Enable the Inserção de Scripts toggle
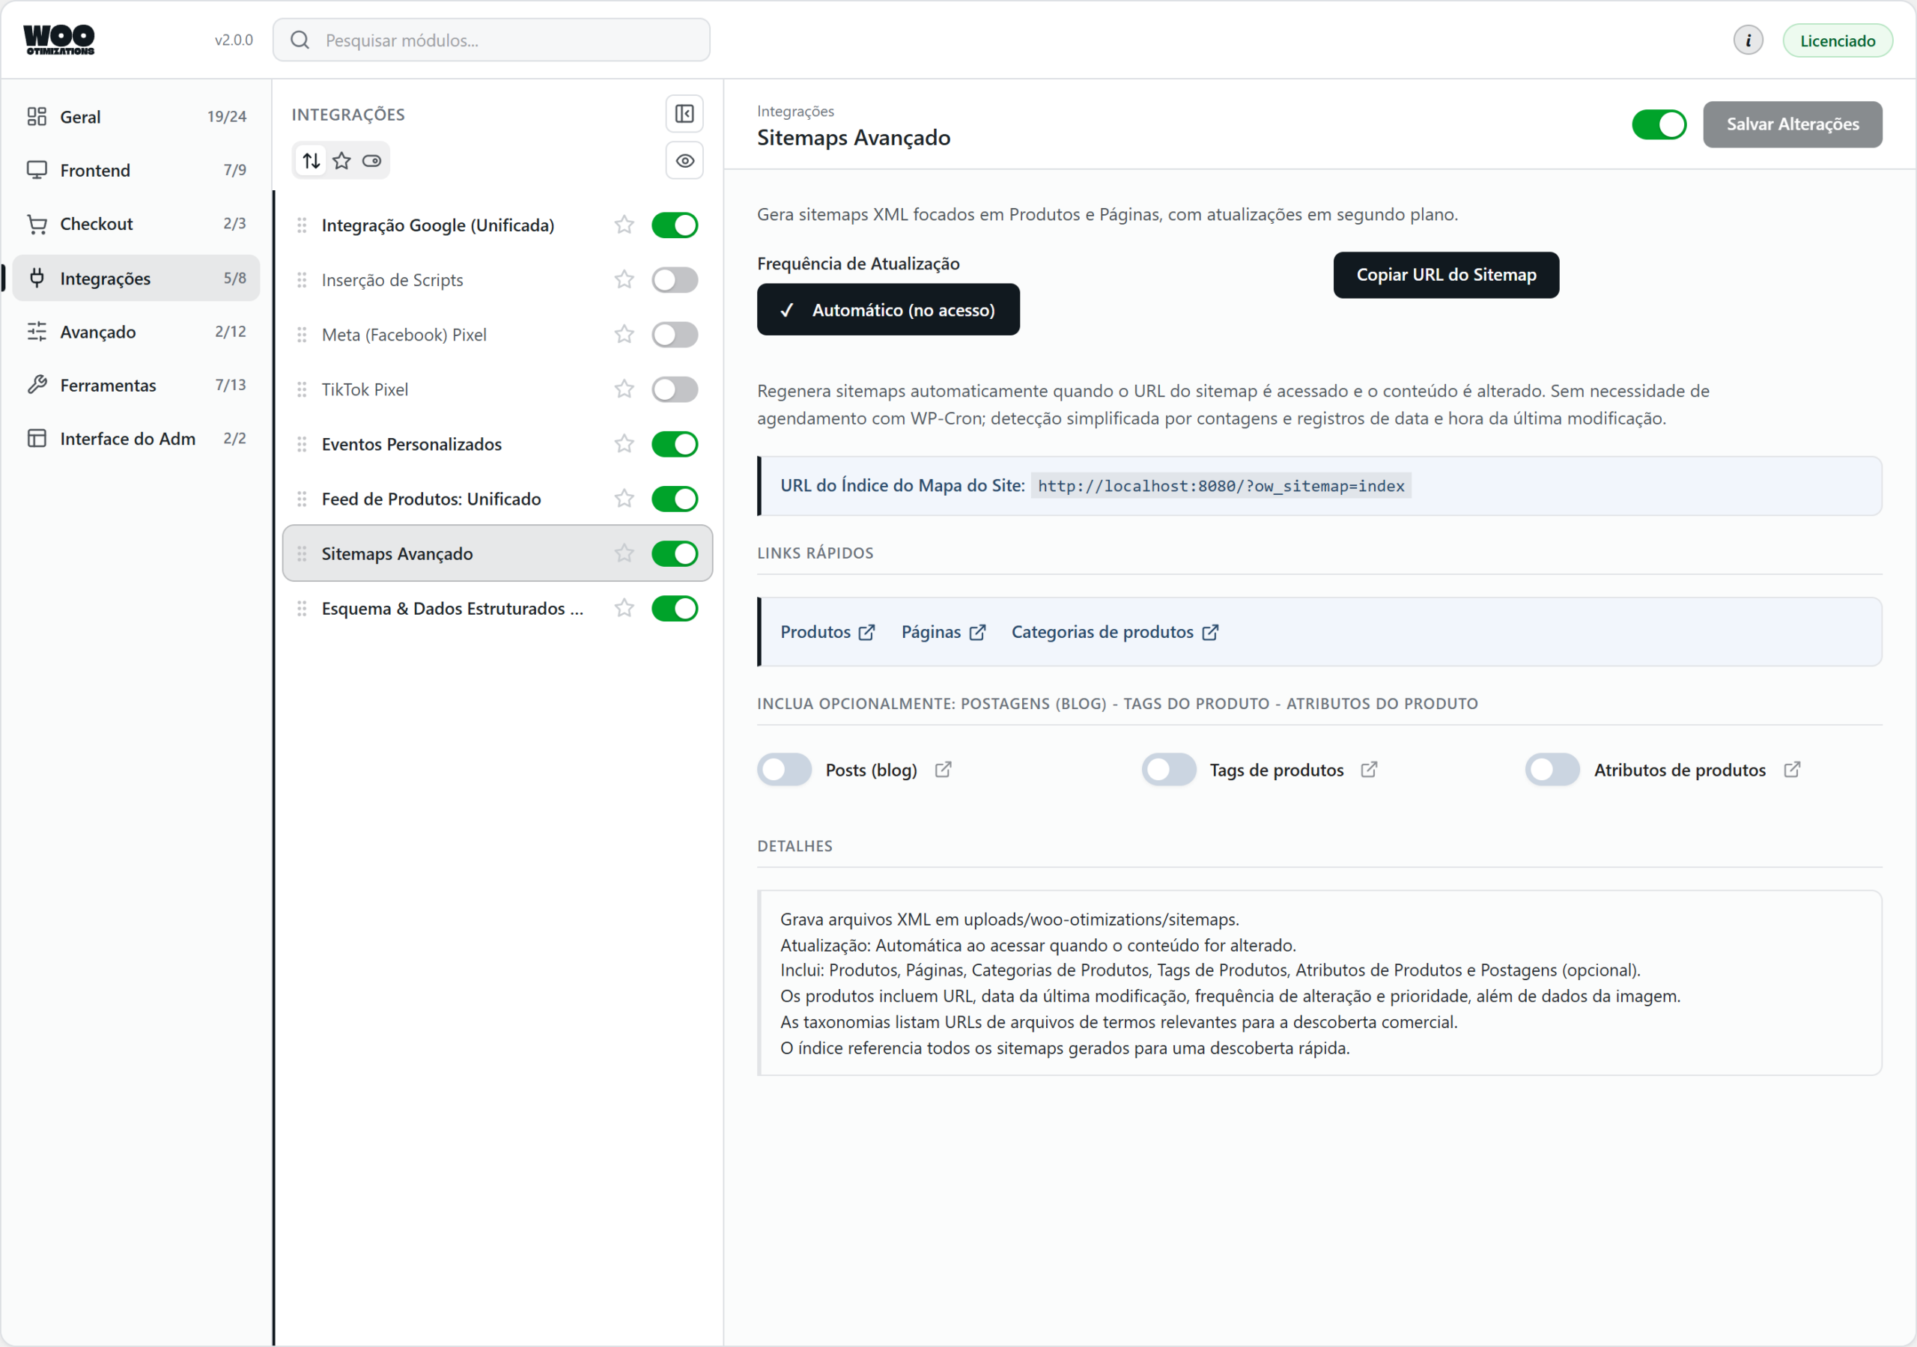The width and height of the screenshot is (1917, 1347). 675,280
